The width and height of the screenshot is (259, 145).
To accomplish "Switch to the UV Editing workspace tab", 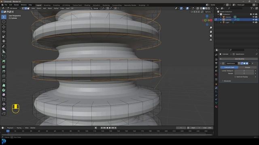I will [66, 5].
